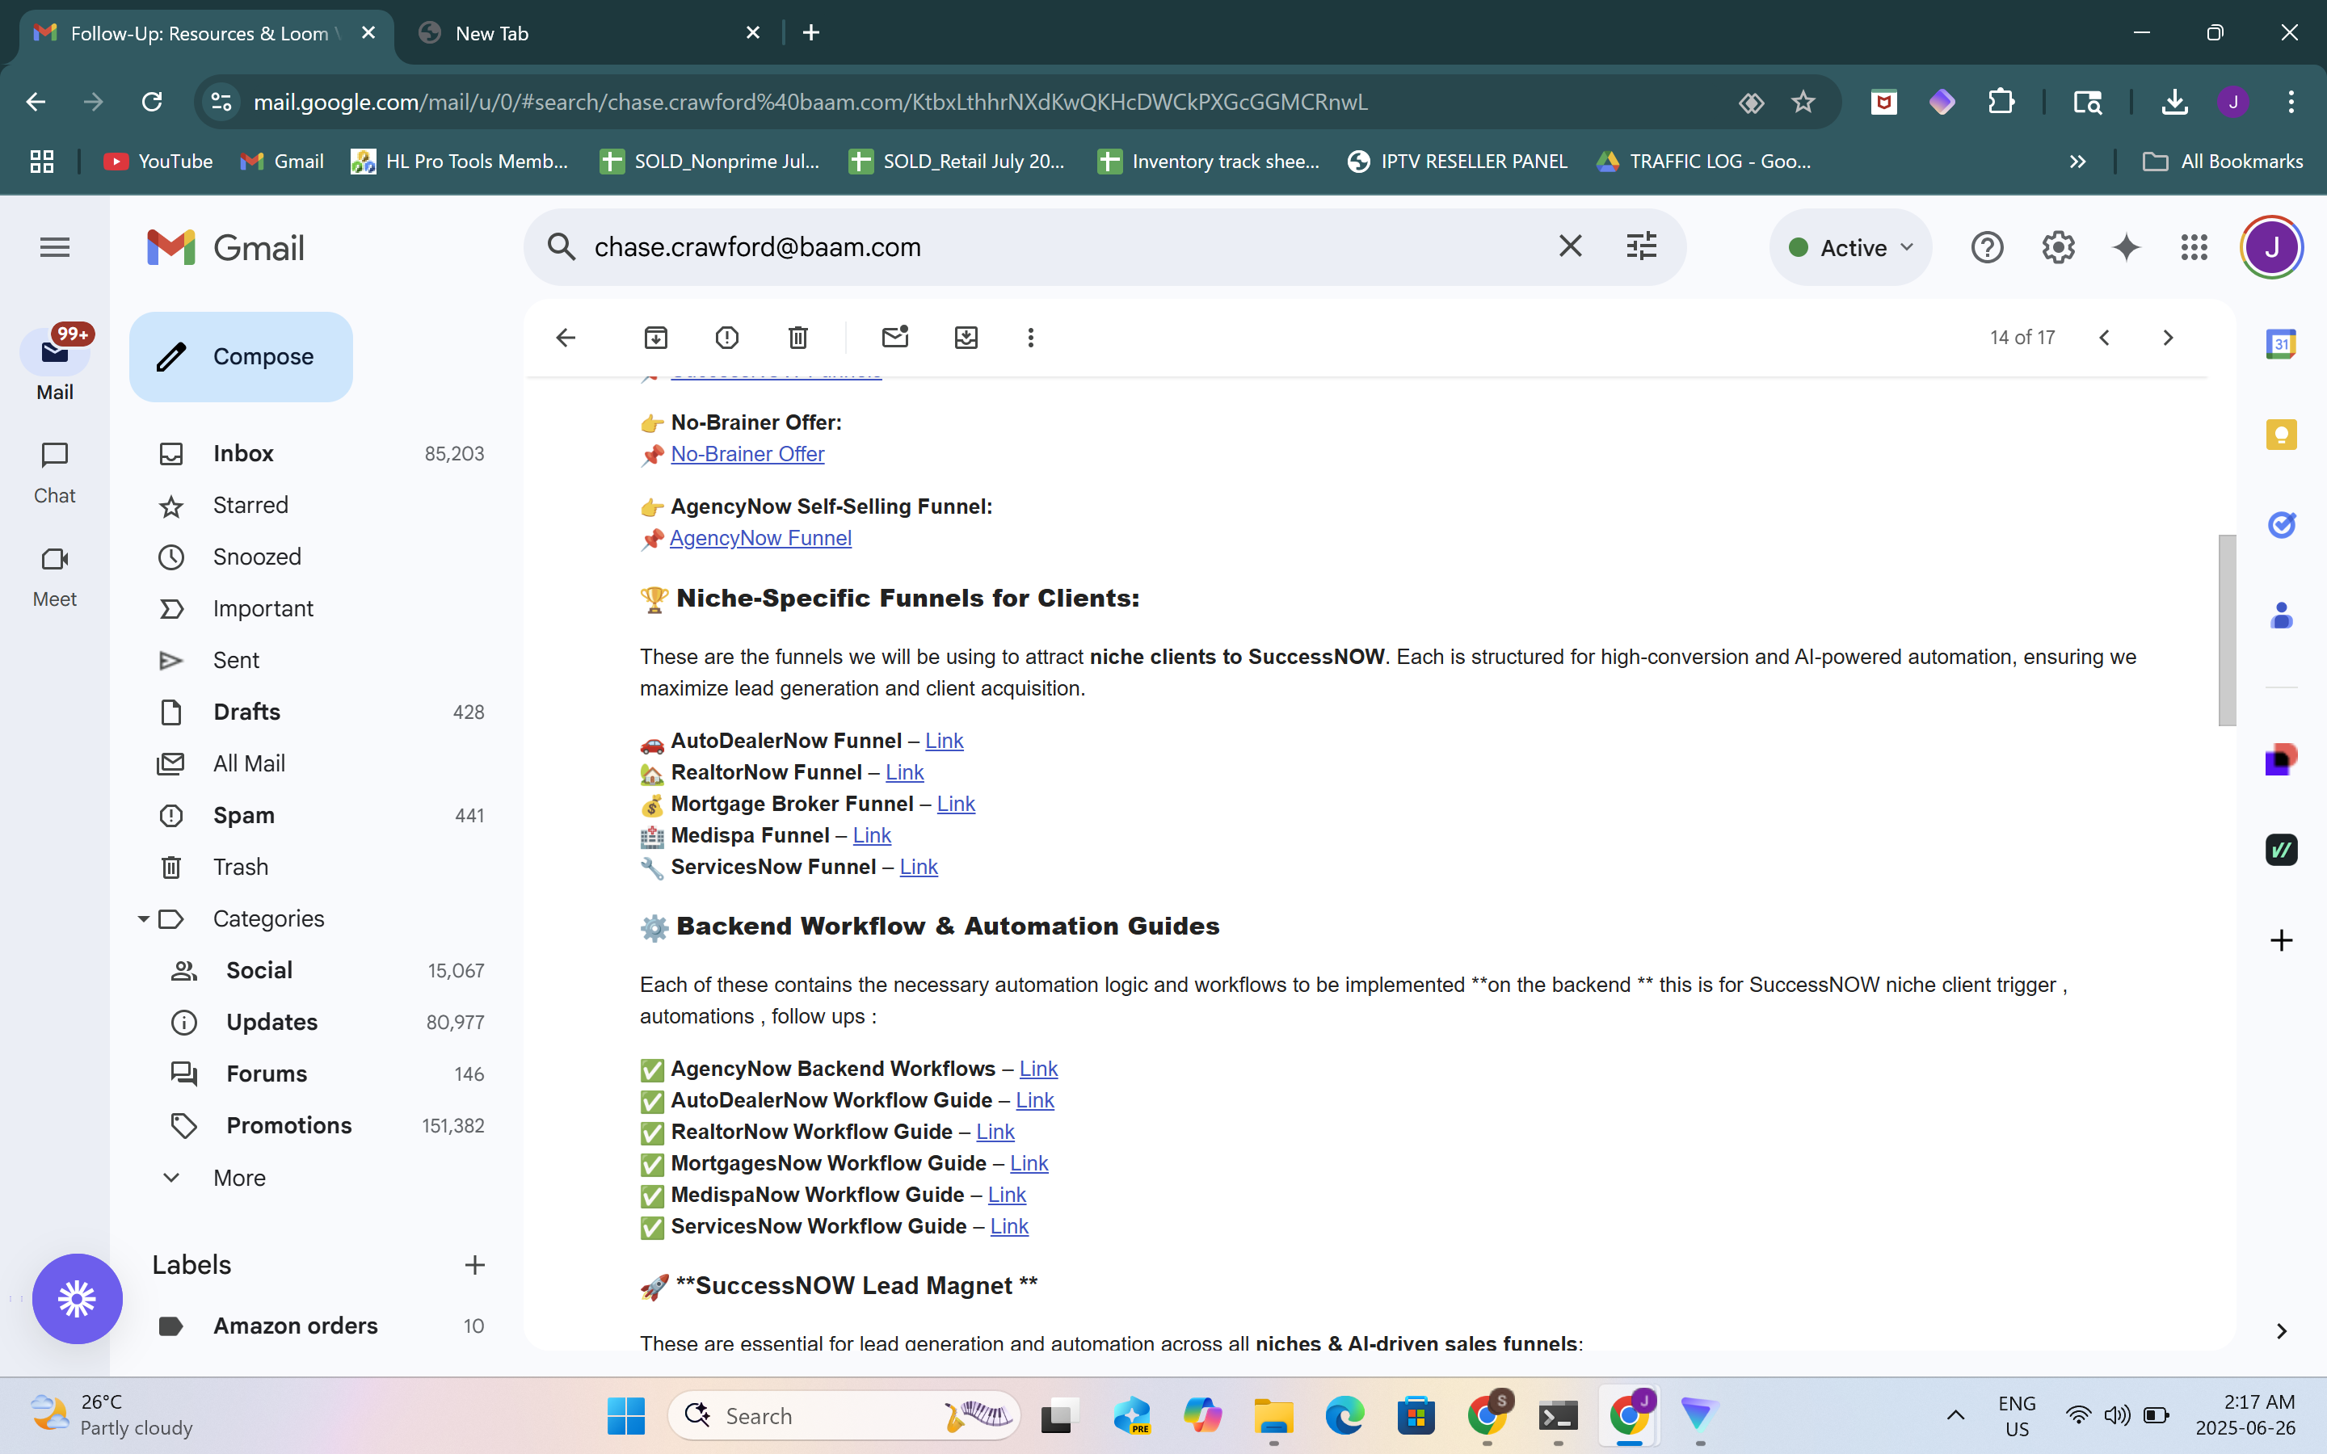Open the Active status dropdown
Viewport: 2327px width, 1454px height.
tap(1850, 248)
